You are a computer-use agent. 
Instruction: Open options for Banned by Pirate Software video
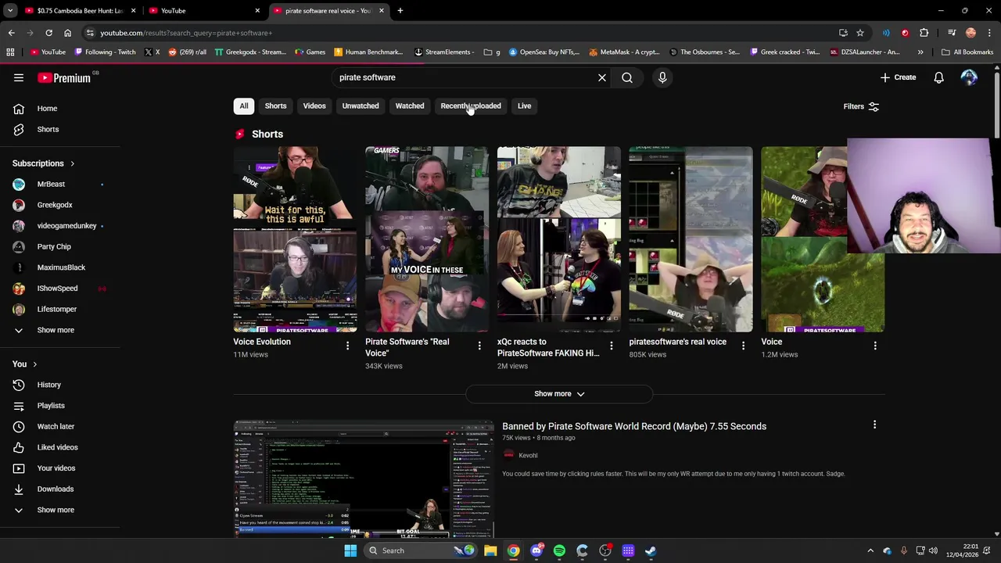point(874,425)
